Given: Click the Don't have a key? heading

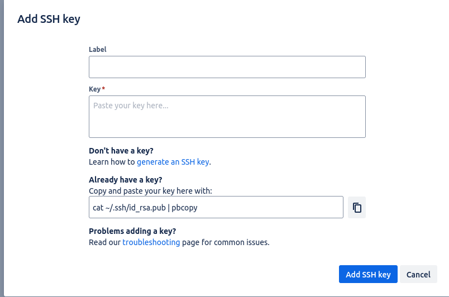Looking at the screenshot, I should [x=121, y=151].
